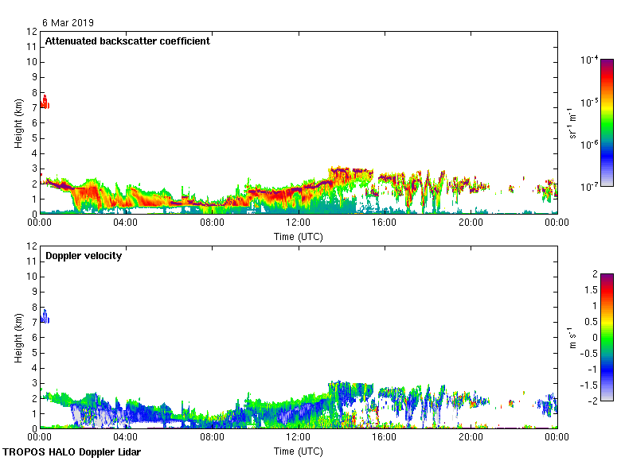
Task: Click the 04:00 tick on the backscatter time axis
Action: (126, 223)
